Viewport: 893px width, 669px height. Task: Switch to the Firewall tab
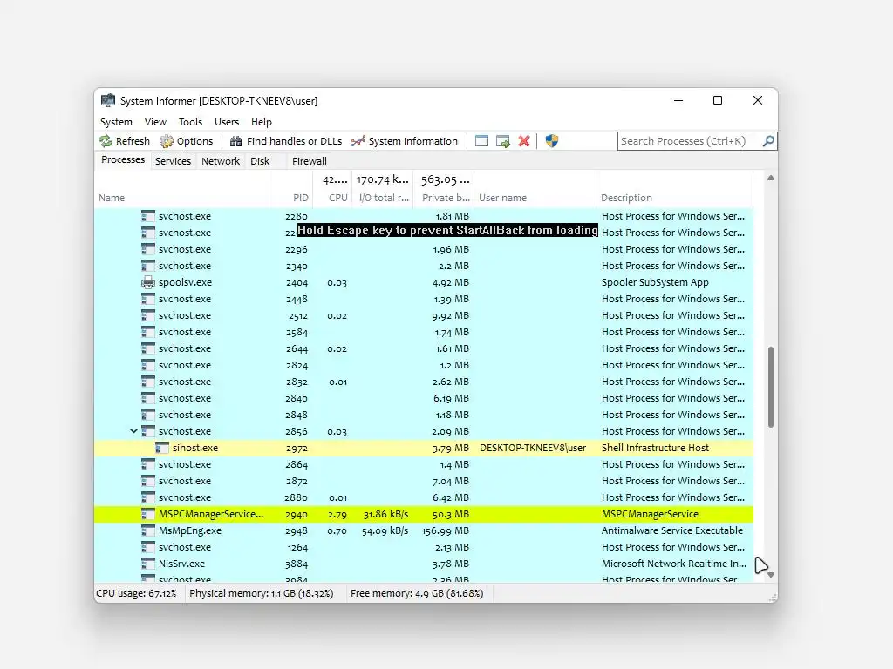(x=310, y=161)
